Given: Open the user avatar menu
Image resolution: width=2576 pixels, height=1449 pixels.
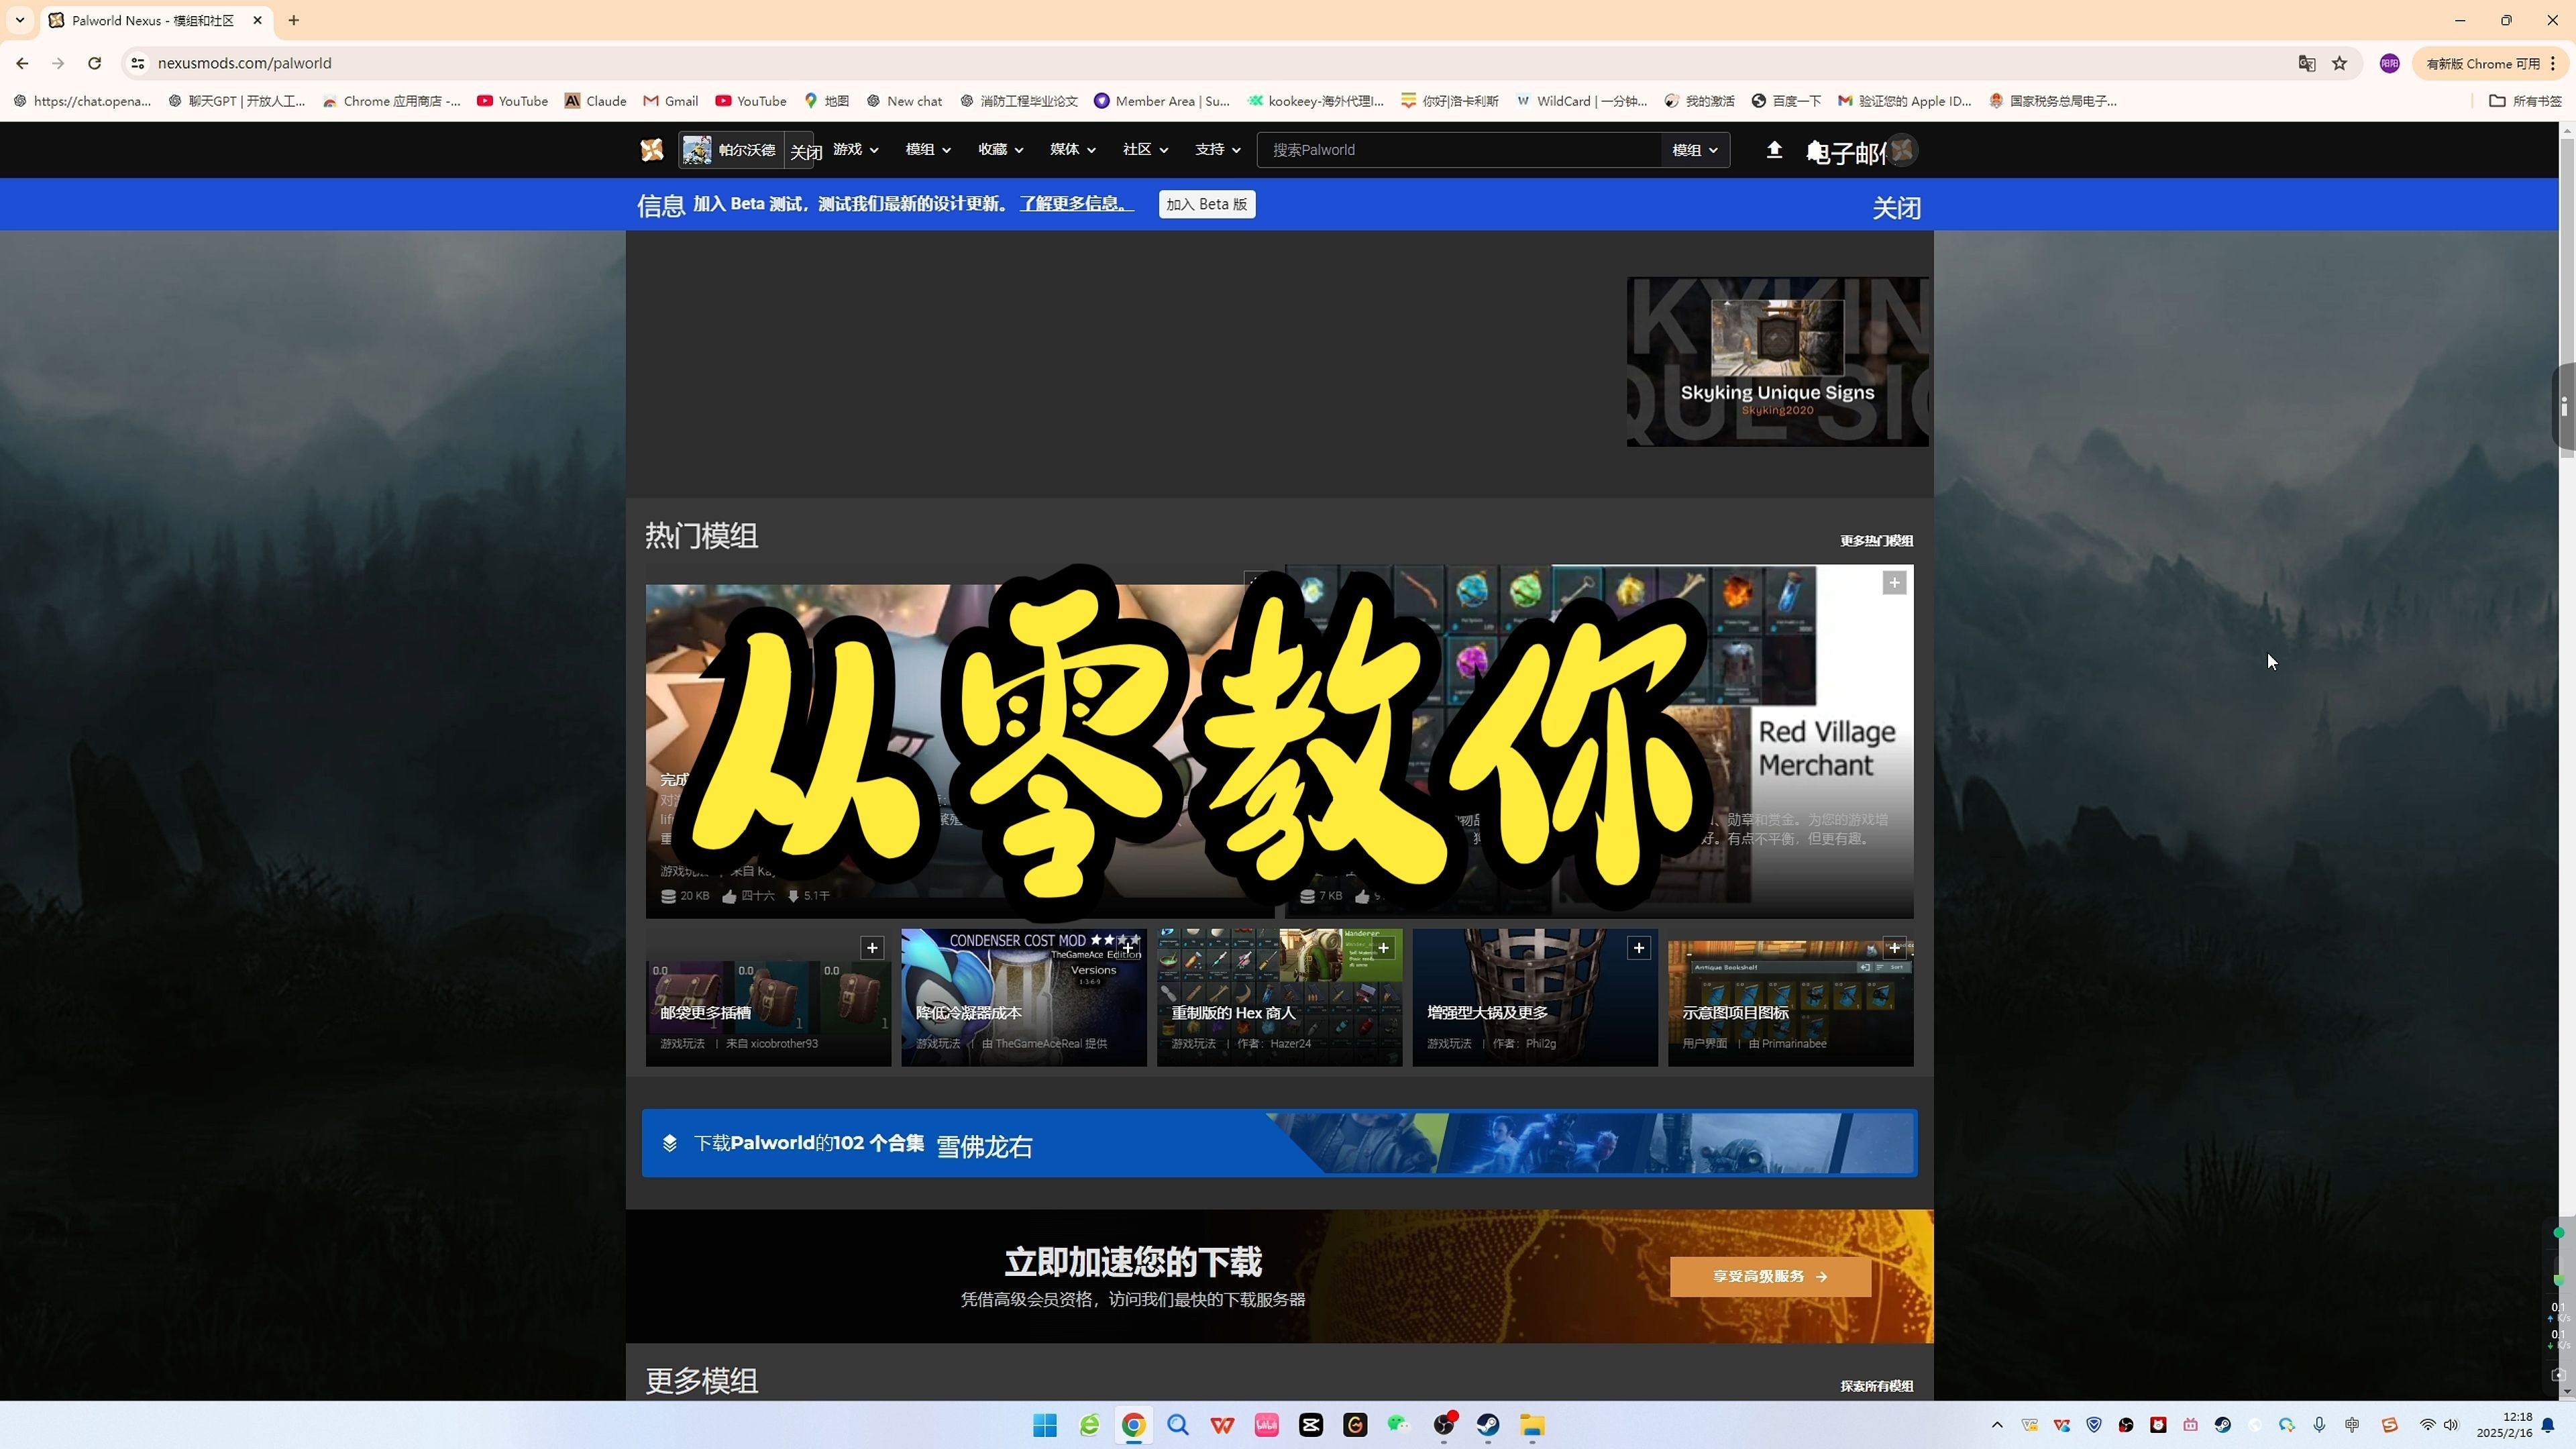Looking at the screenshot, I should tap(1902, 150).
